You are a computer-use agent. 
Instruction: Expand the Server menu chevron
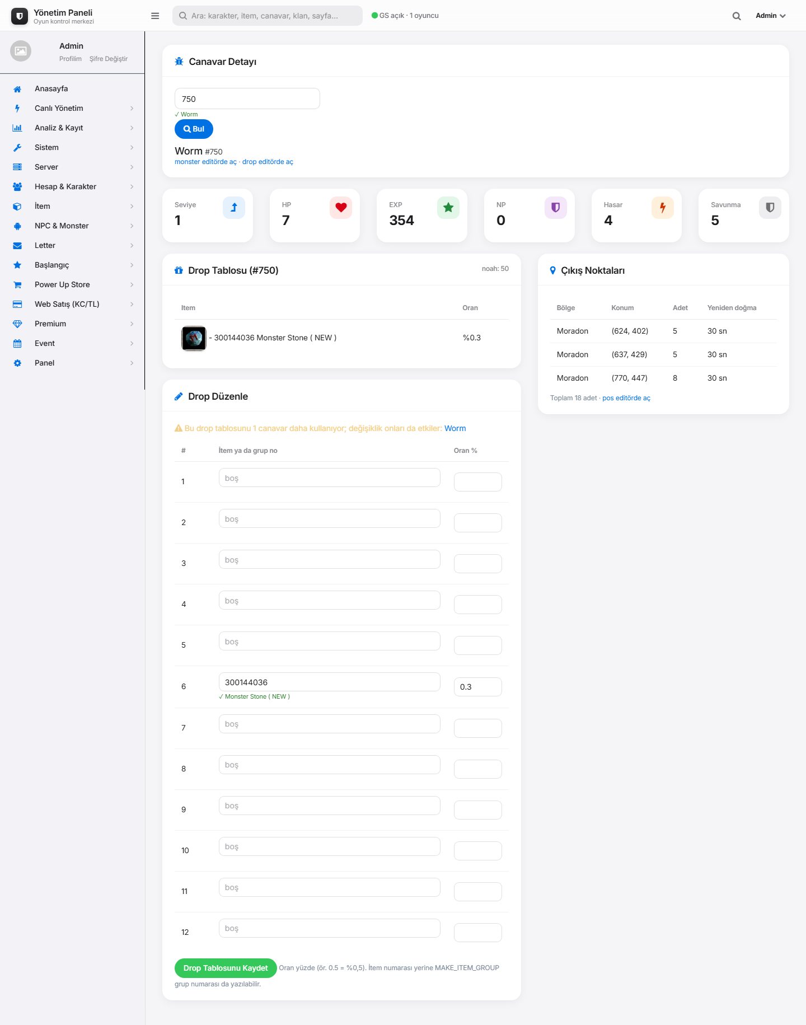click(132, 167)
